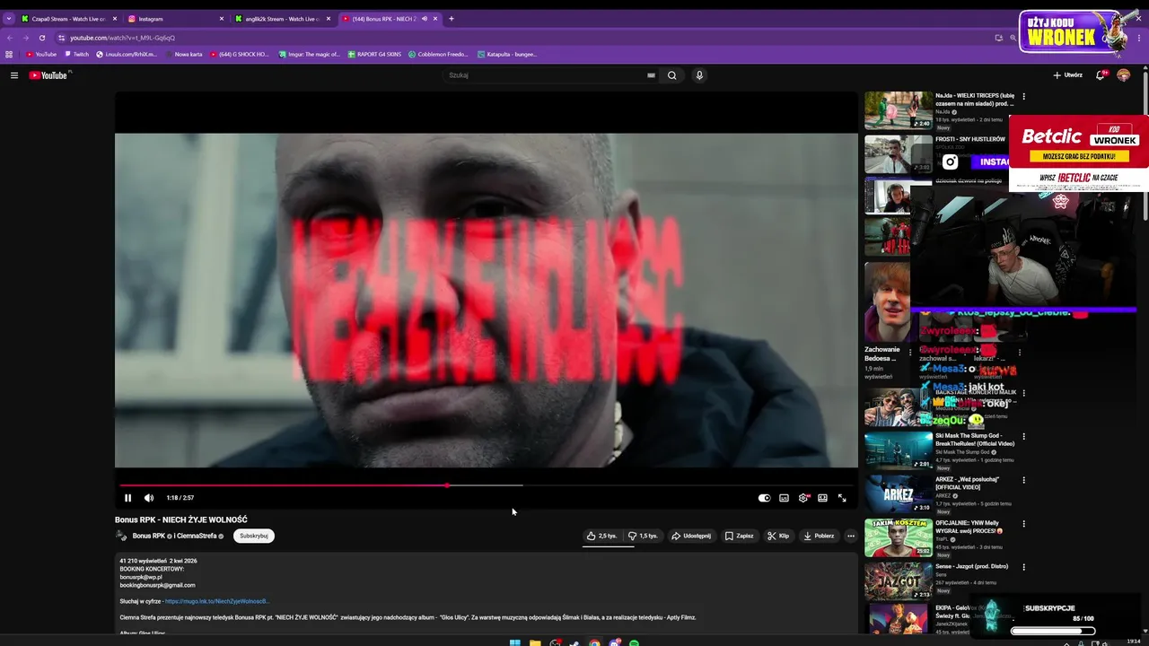Screen dimensions: 1149x646
Task: Click the Klip scissors button
Action: coord(778,536)
